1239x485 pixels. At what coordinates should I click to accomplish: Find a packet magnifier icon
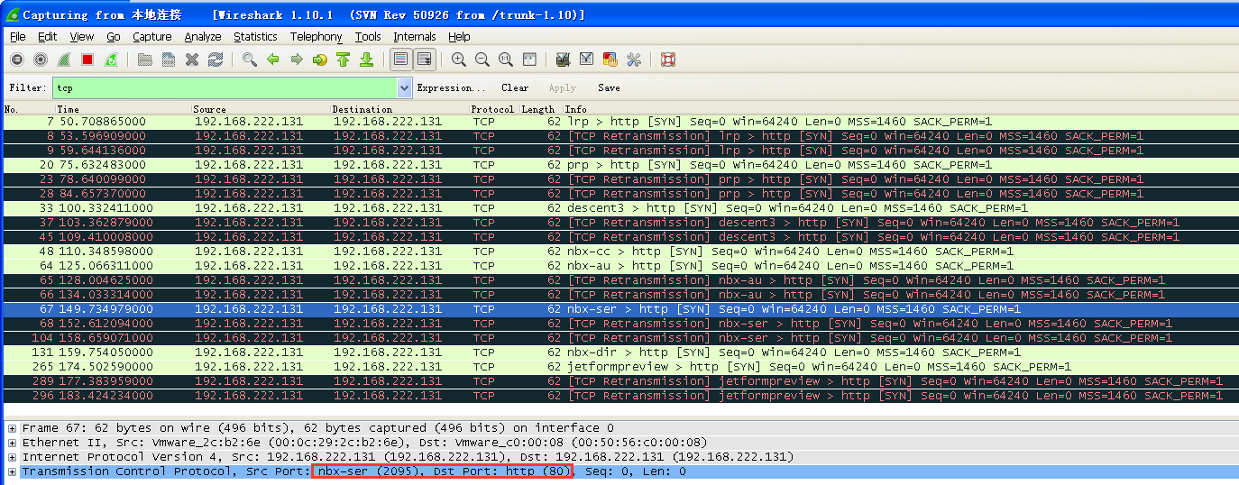coord(250,59)
